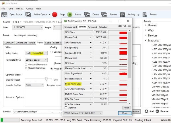Viewport: 171px width, 123px height.
Task: Open GPU-Z hamburger menu icon
Action: pos(129,26)
